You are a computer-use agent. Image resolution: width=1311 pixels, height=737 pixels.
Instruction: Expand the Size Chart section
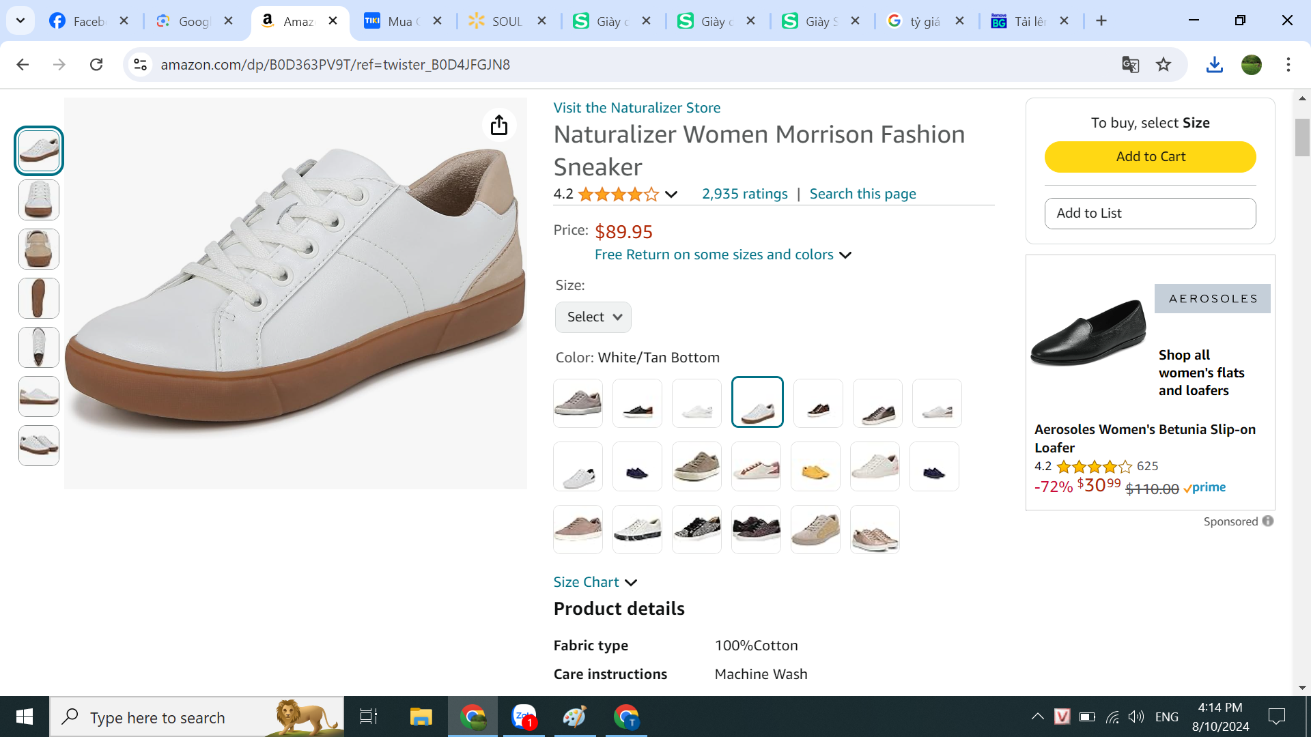tap(595, 582)
